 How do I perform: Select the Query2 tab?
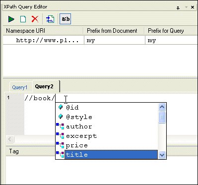(44, 86)
